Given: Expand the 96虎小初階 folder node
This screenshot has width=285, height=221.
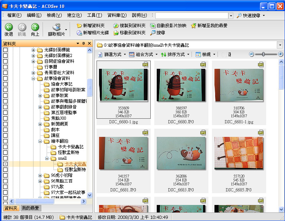Looking at the screenshot, I should click(x=40, y=175).
